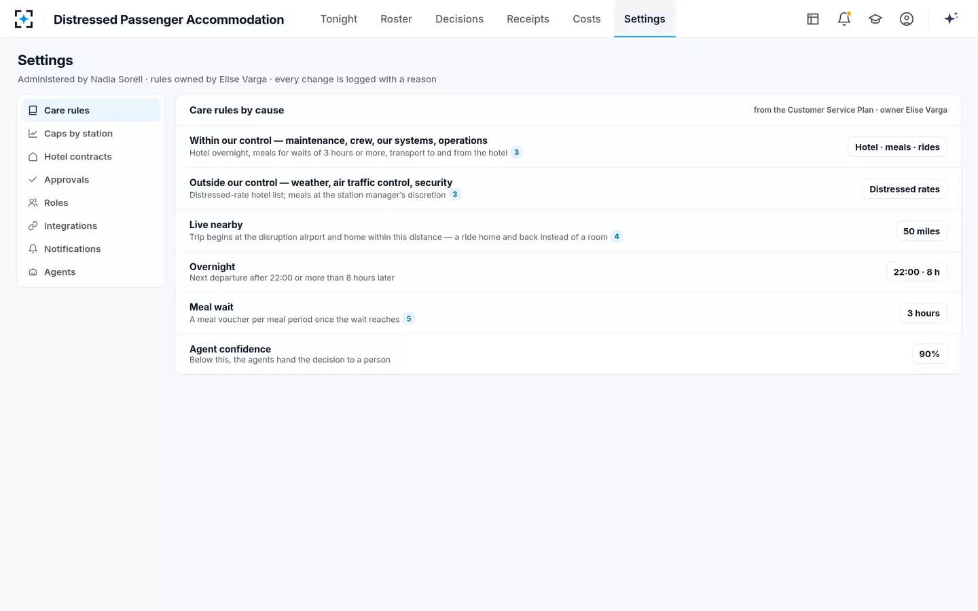This screenshot has width=978, height=611.
Task: Open the Decisions tab
Action: [460, 19]
